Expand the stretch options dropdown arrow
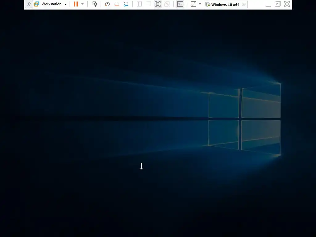 [200, 4]
